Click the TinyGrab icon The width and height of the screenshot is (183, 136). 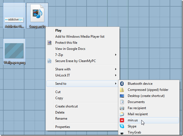122,132
